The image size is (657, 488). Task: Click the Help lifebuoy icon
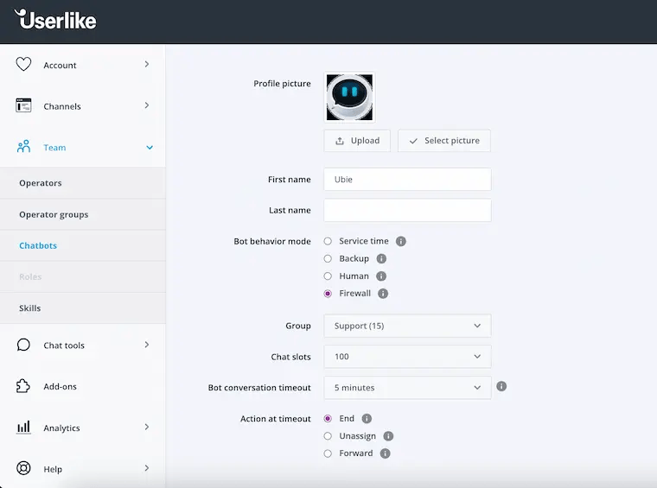24,469
